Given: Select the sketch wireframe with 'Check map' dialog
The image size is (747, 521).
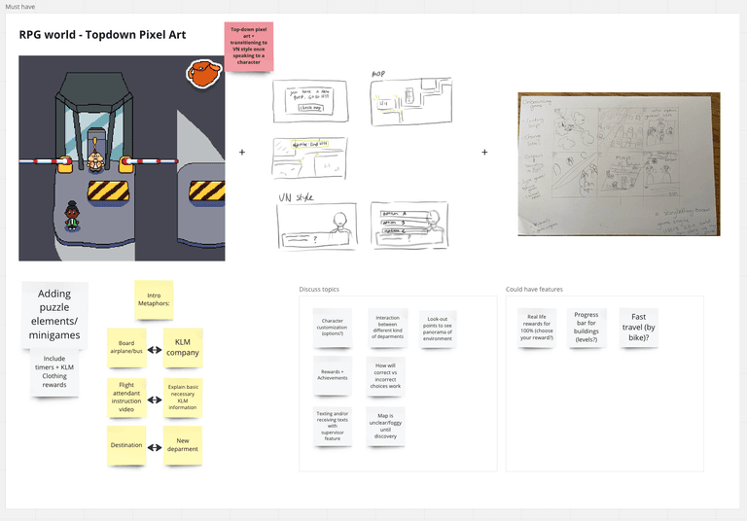Looking at the screenshot, I should pos(310,101).
